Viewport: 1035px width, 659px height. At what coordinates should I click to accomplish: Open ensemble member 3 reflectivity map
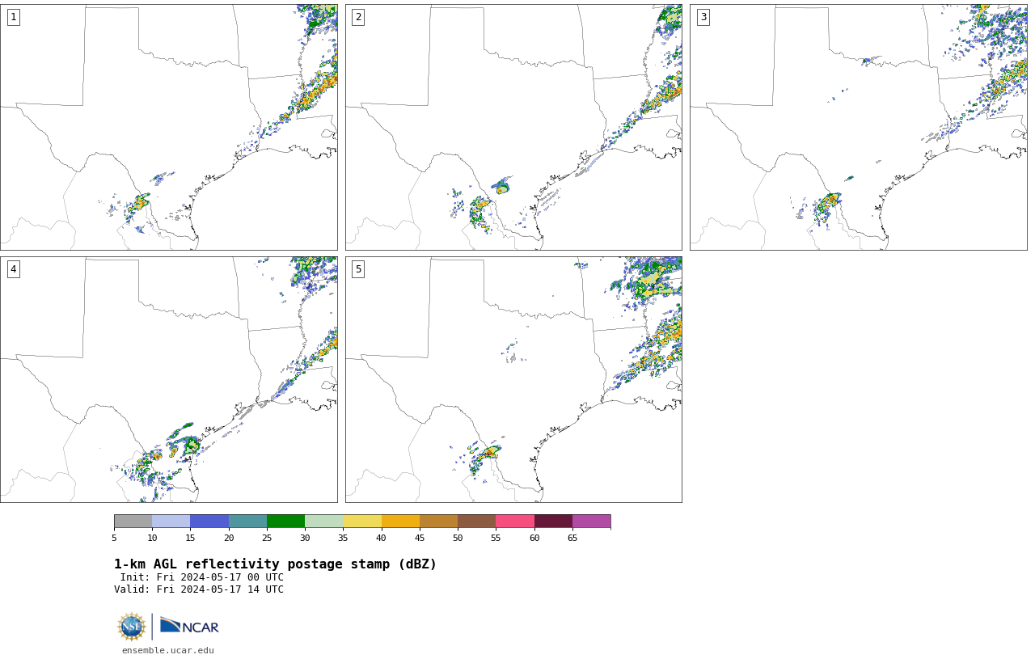[859, 127]
